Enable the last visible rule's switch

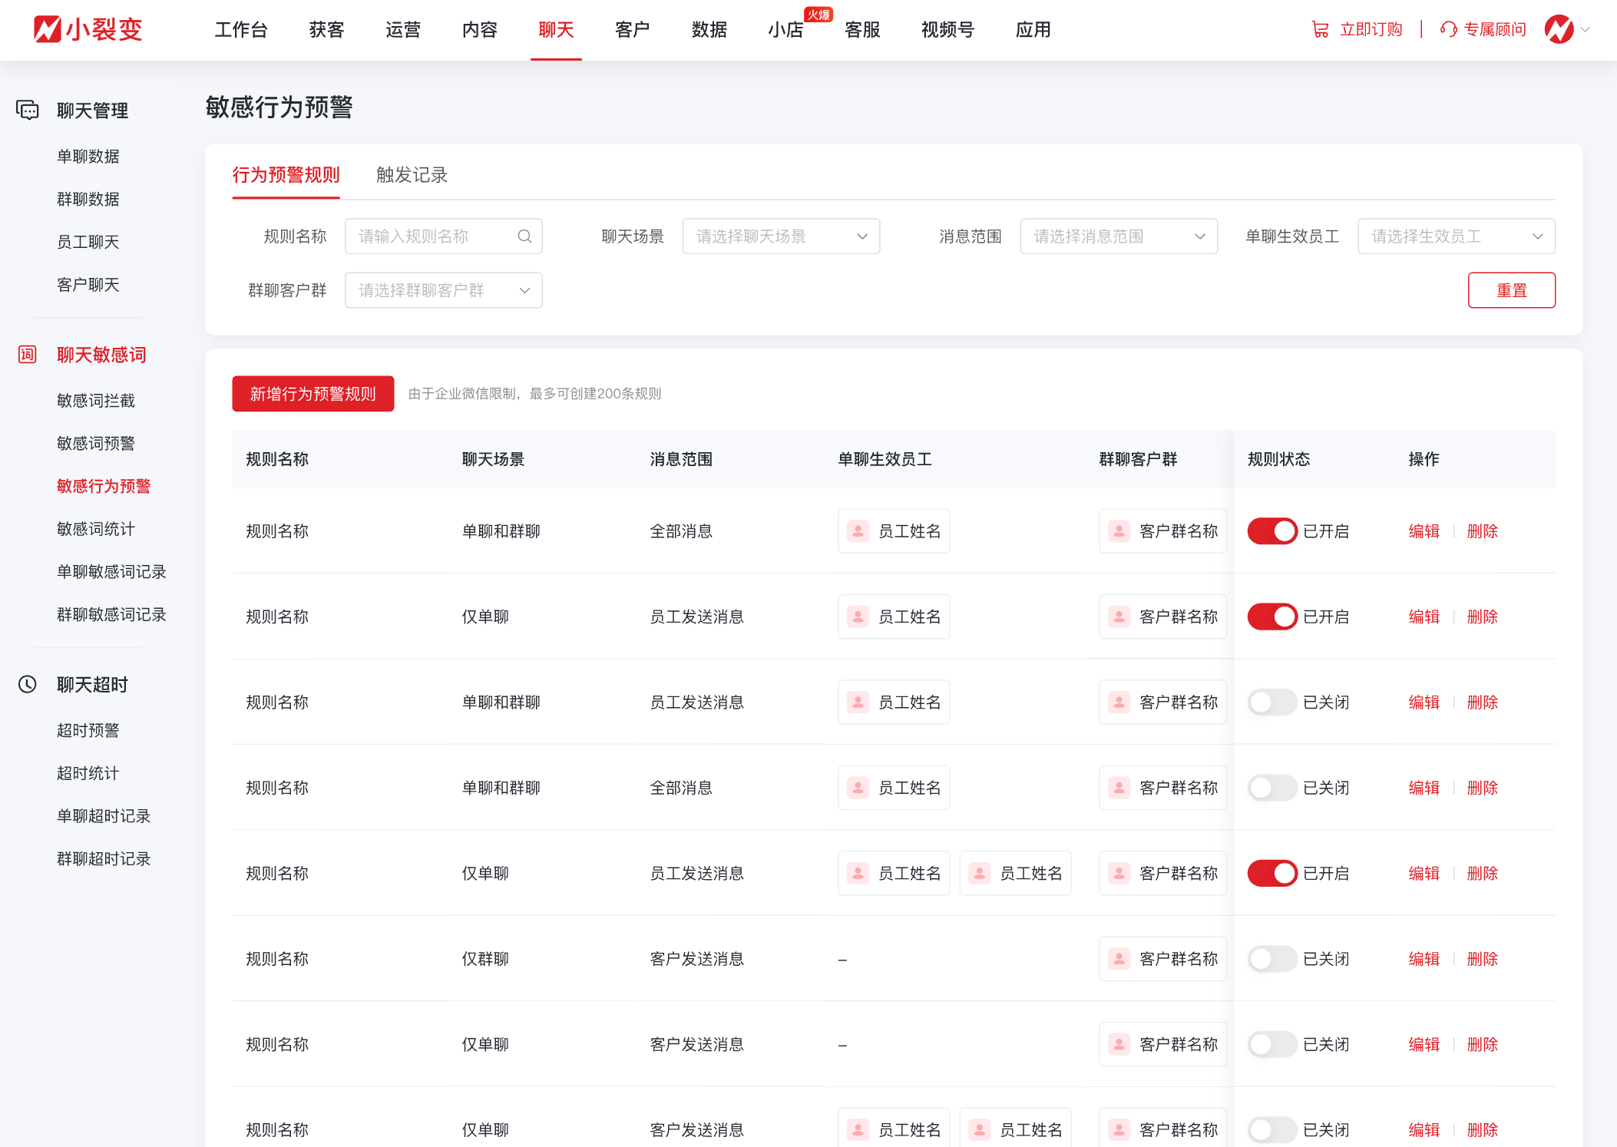pos(1272,1130)
